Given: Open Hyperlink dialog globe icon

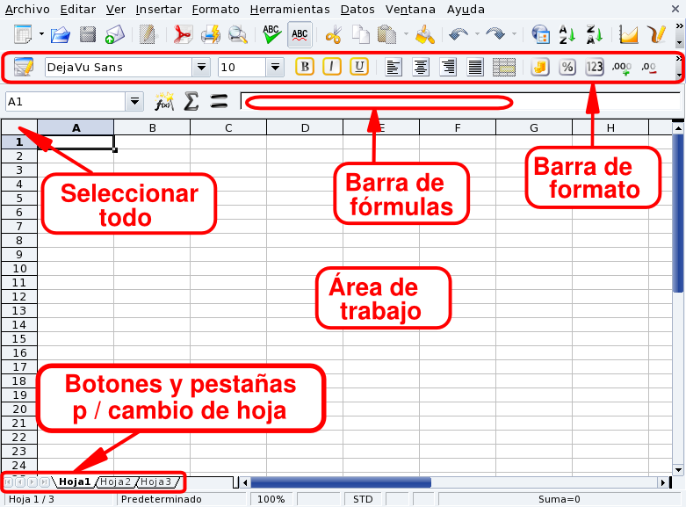Looking at the screenshot, I should pyautogui.click(x=541, y=34).
